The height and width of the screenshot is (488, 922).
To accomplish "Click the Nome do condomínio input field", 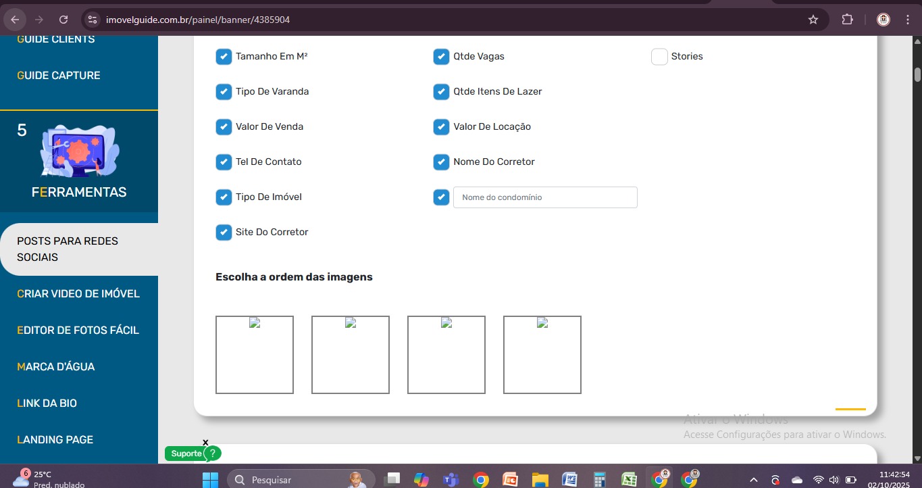I will [545, 197].
